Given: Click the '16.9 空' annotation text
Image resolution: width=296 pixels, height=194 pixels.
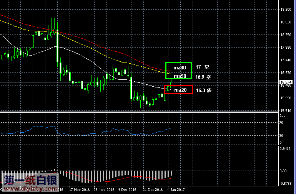Looking at the screenshot, I should [x=204, y=77].
